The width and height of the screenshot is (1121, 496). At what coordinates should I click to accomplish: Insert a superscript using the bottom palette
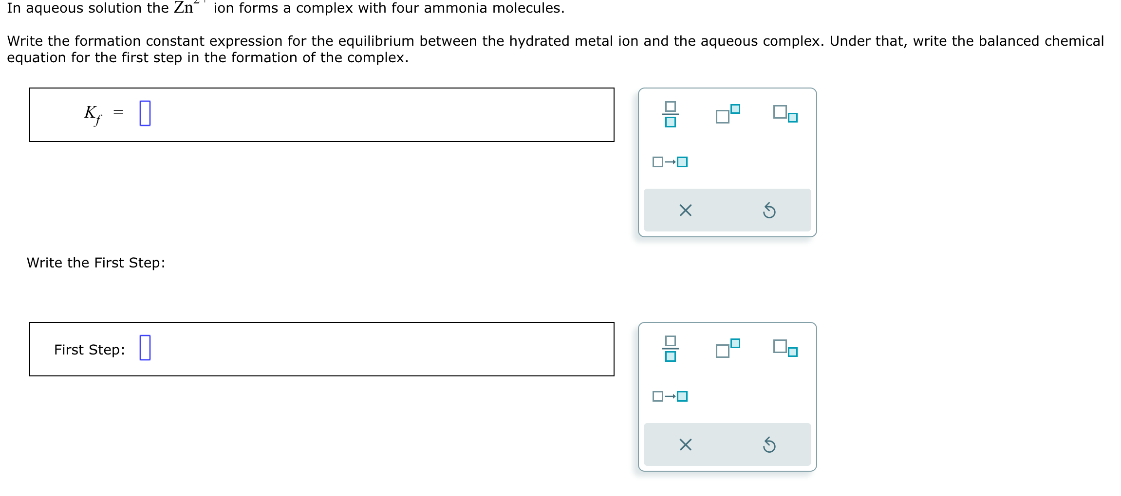[x=728, y=348]
